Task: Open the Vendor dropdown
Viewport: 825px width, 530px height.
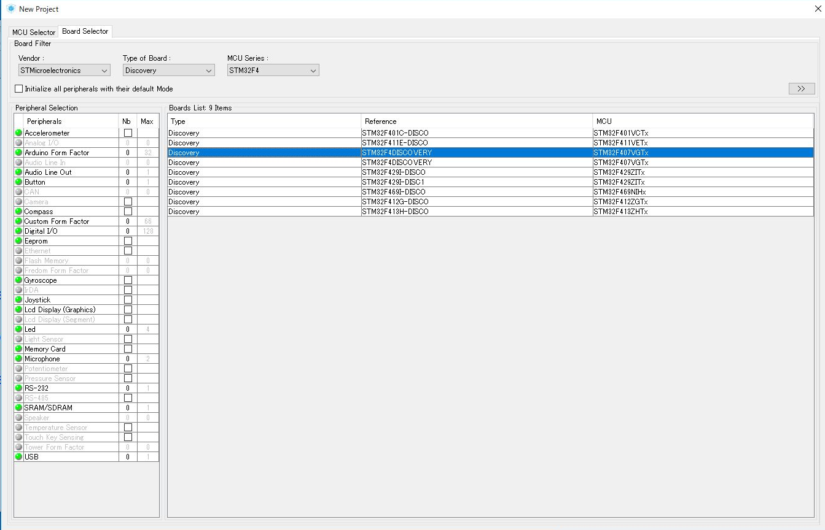Action: pyautogui.click(x=64, y=71)
